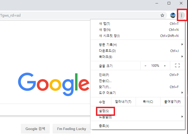Click 잘라내기(T) cut button

pos(123,102)
